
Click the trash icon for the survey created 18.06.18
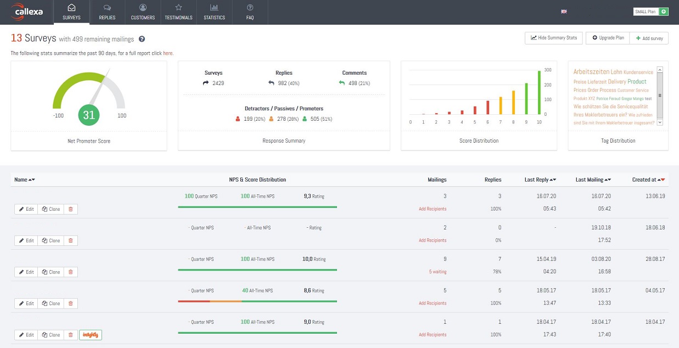[71, 240]
